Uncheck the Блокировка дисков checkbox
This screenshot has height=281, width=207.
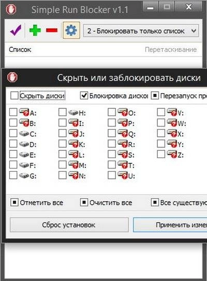point(84,95)
